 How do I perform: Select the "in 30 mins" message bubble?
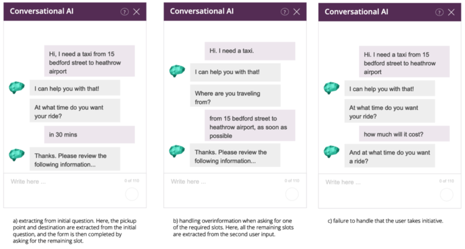coord(89,135)
